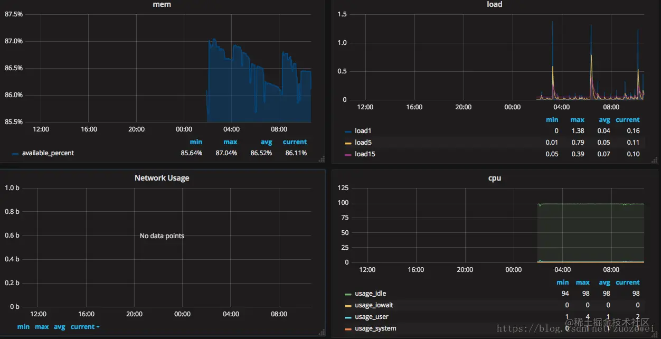
Task: Sort mem legend by current column
Action: point(295,142)
